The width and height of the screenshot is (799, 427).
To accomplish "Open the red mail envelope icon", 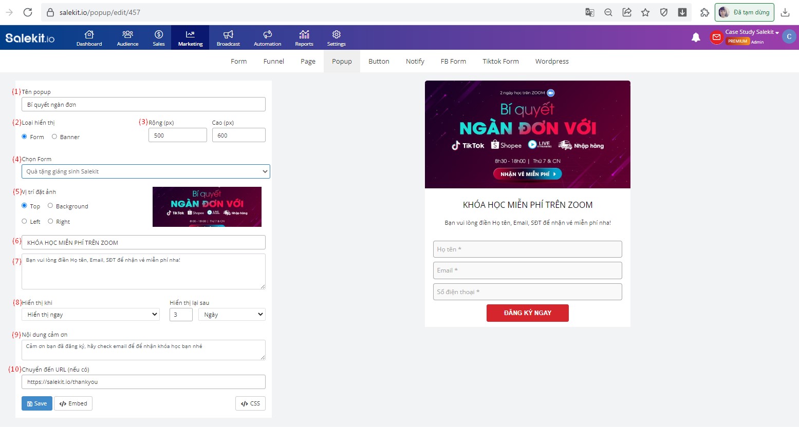I will [x=716, y=37].
